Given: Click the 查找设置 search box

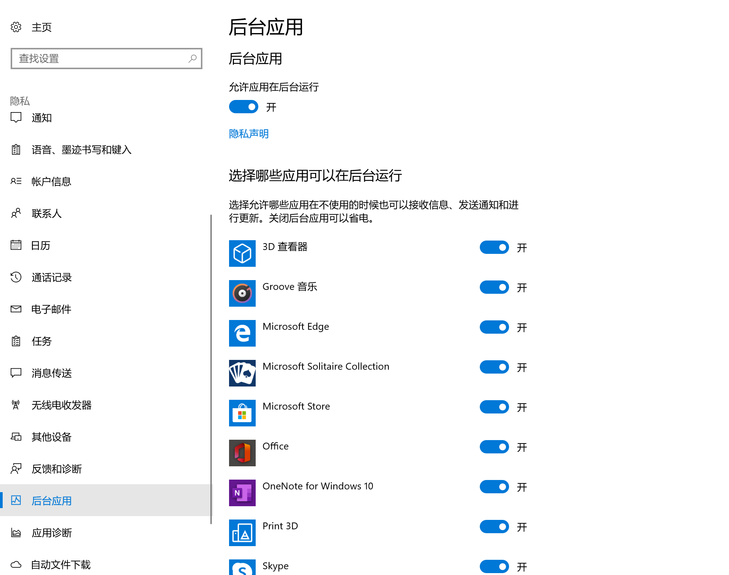Looking at the screenshot, I should point(107,59).
